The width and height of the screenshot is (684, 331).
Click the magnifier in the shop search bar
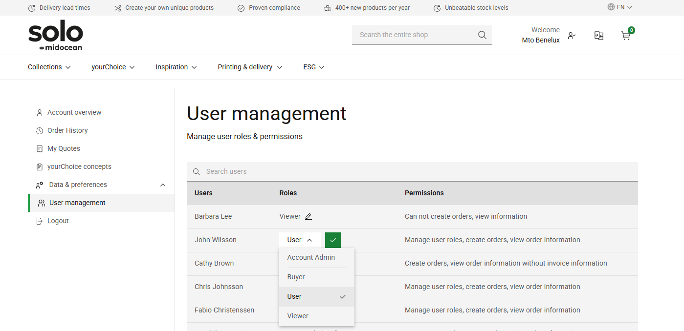(x=482, y=35)
